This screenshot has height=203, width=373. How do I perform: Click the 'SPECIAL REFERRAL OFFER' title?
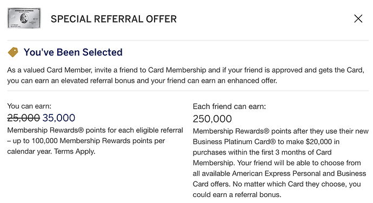click(114, 19)
